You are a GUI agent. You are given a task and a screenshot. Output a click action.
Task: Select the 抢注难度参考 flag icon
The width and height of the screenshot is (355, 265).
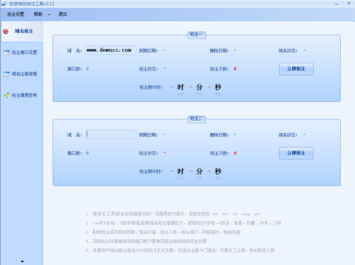coord(6,95)
